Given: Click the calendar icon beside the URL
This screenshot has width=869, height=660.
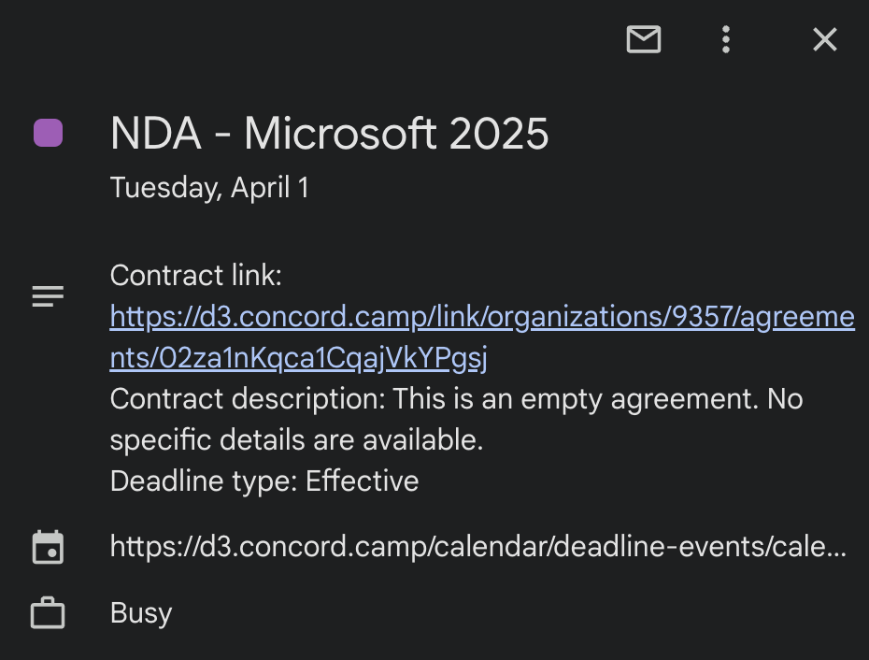Looking at the screenshot, I should pyautogui.click(x=49, y=547).
